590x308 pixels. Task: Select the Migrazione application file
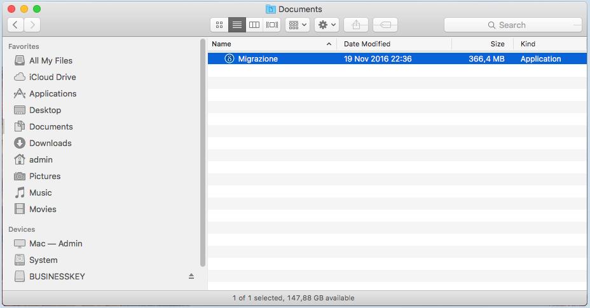[x=257, y=58]
